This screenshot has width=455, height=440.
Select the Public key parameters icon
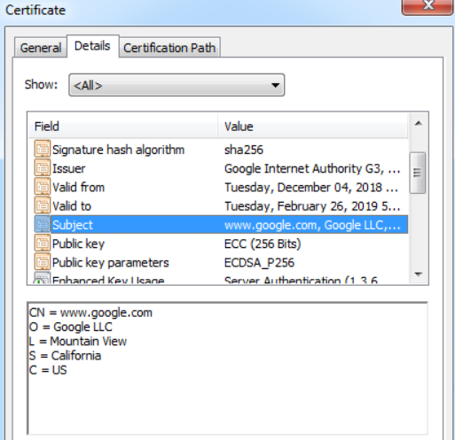[x=43, y=262]
